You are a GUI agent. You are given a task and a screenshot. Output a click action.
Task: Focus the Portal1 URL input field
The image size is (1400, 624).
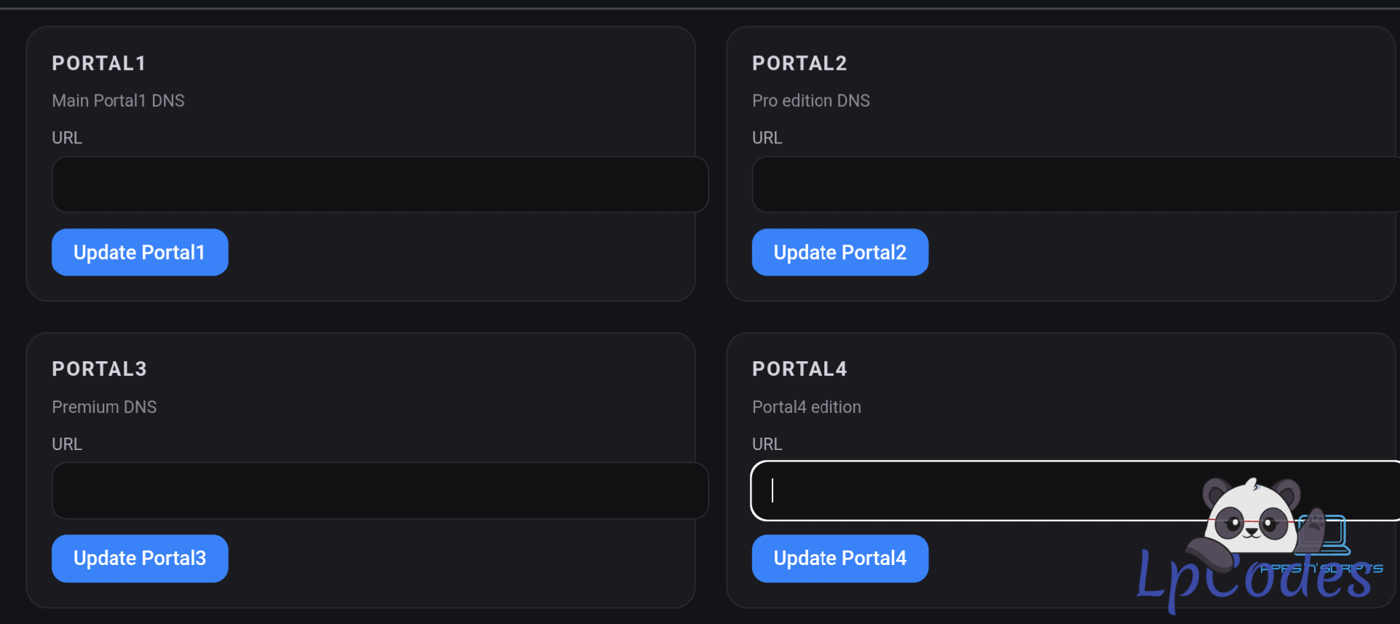(380, 184)
